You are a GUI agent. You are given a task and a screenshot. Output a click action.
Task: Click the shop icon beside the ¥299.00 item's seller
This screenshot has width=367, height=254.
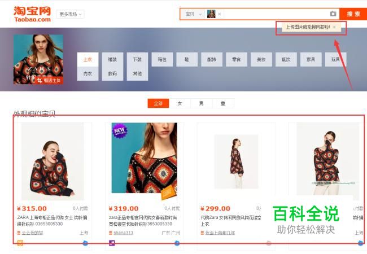(x=202, y=233)
